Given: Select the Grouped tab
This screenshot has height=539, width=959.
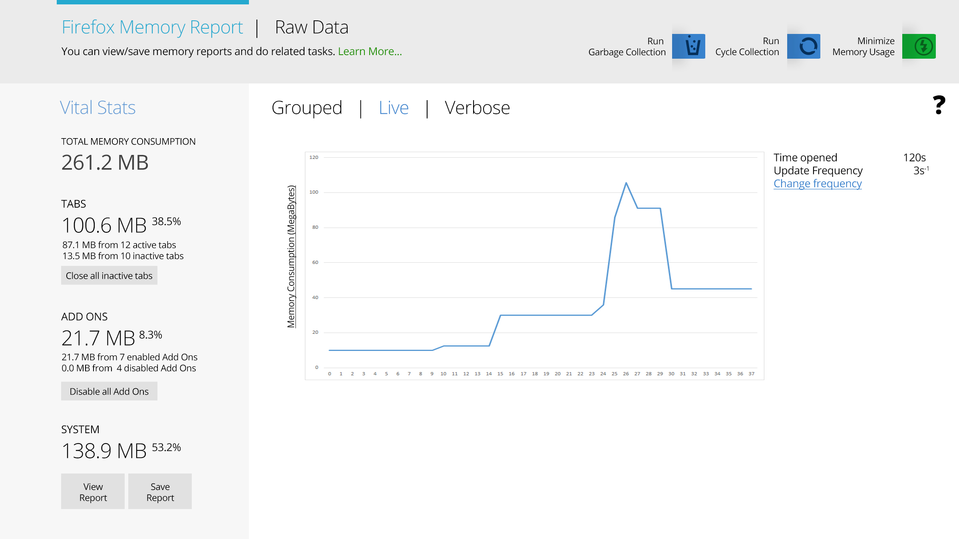Looking at the screenshot, I should point(307,108).
